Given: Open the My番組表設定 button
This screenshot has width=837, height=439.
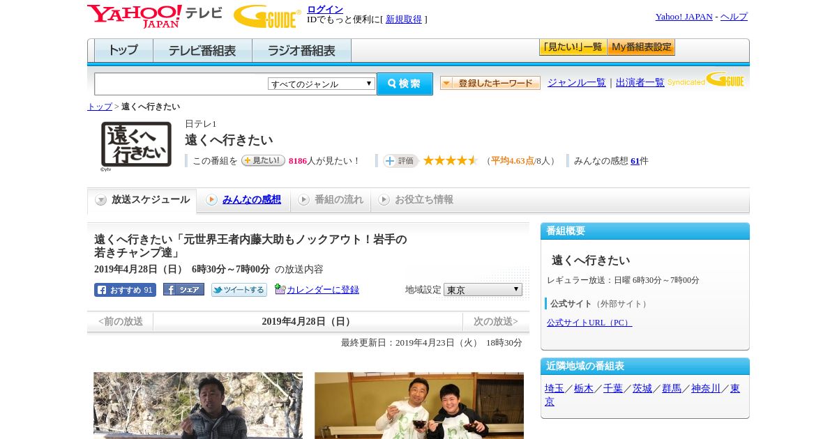Looking at the screenshot, I should [x=641, y=47].
